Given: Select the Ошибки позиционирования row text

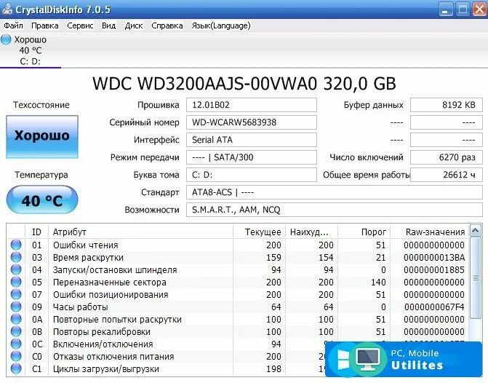Looking at the screenshot, I should tap(111, 295).
